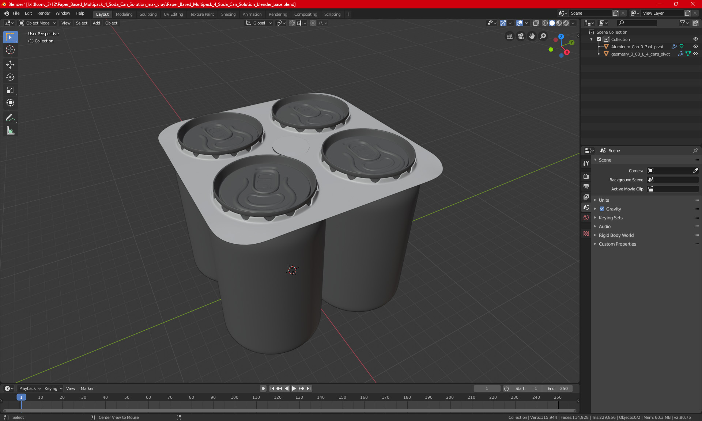Hide geometry_3_03_L_4_cans_pivot with eye icon

695,54
